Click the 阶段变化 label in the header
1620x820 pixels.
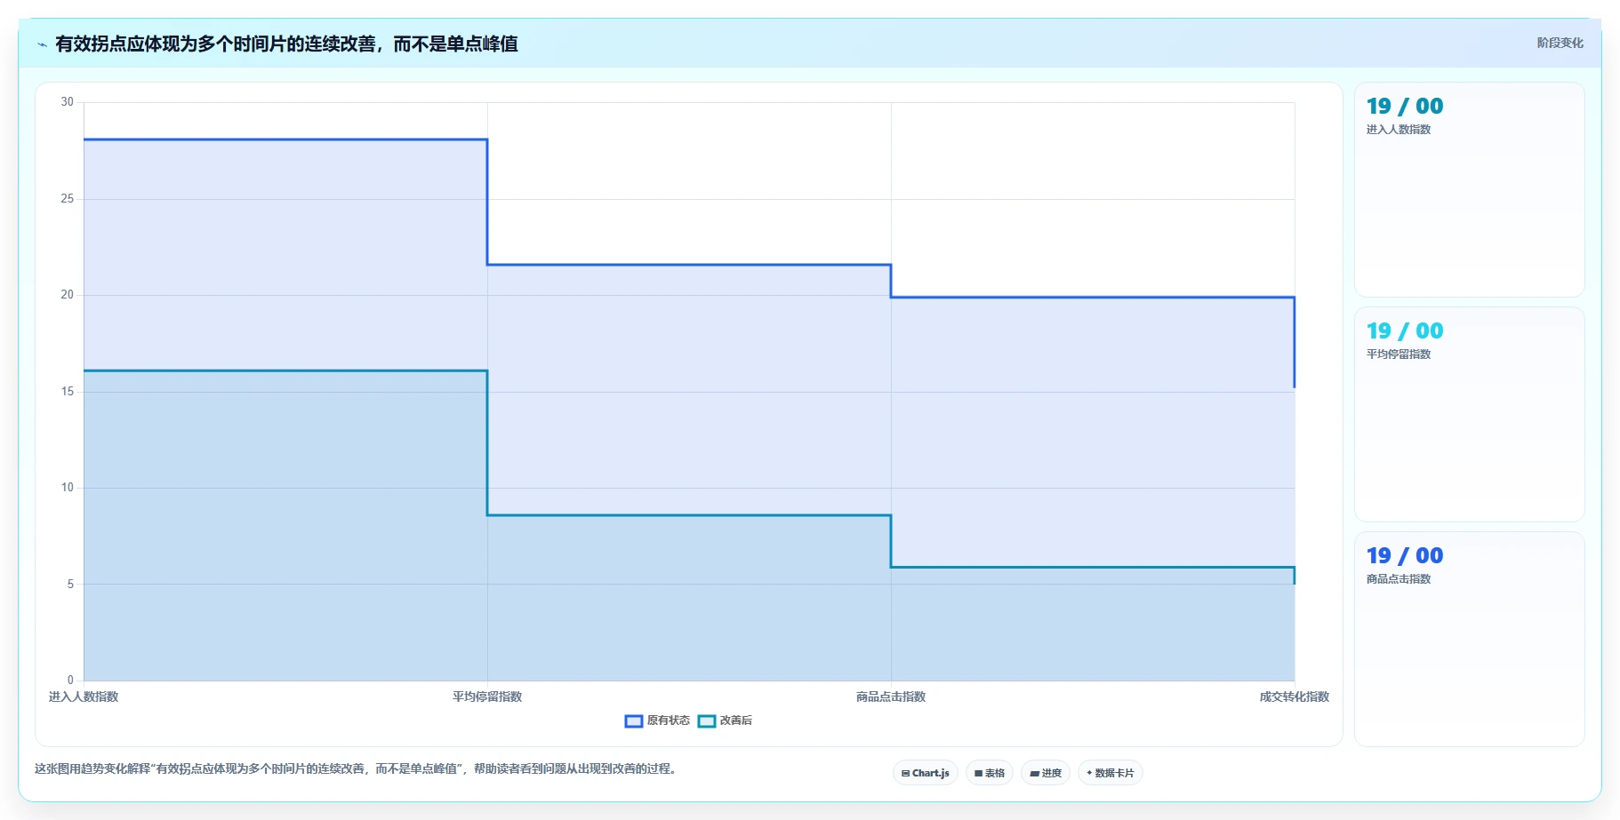pyautogui.click(x=1560, y=43)
